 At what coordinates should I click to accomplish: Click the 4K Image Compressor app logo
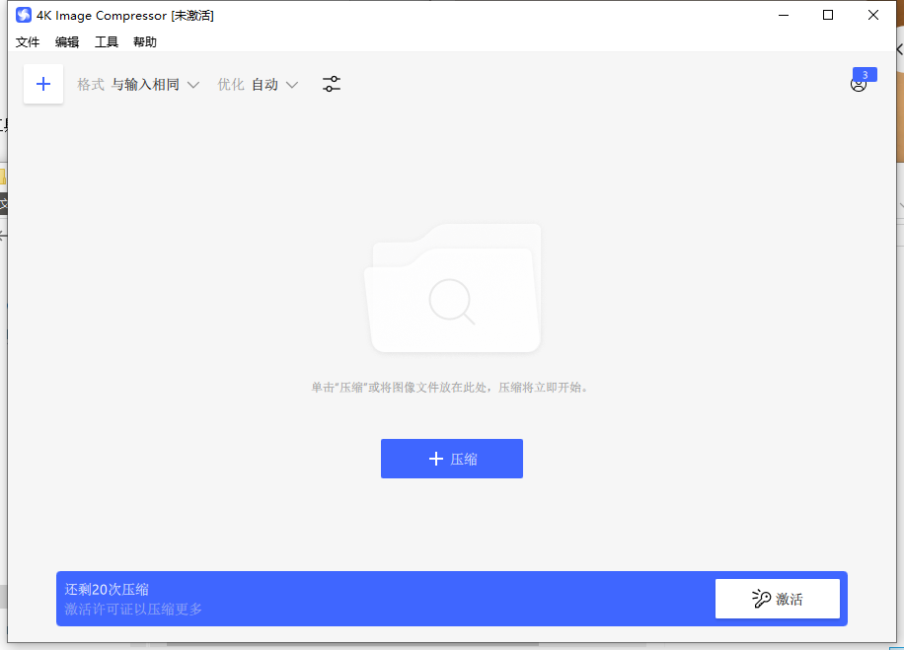(22, 15)
